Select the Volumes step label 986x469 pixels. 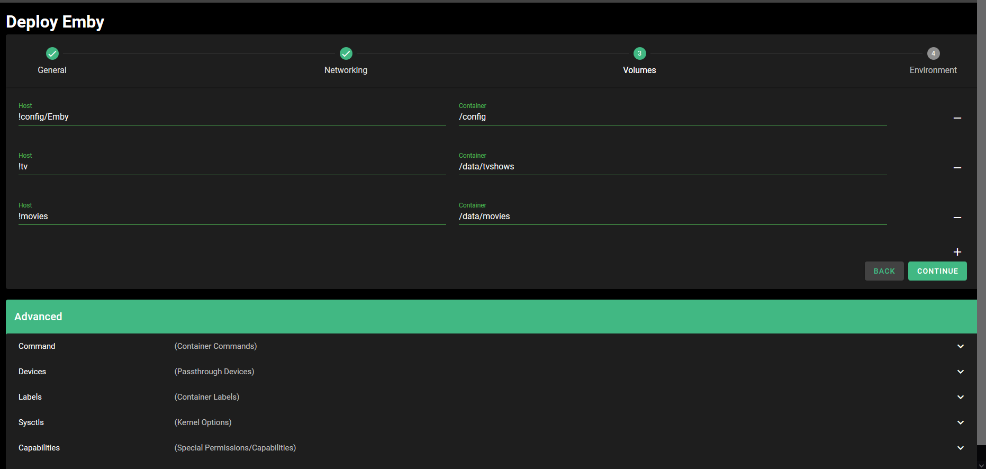coord(639,70)
